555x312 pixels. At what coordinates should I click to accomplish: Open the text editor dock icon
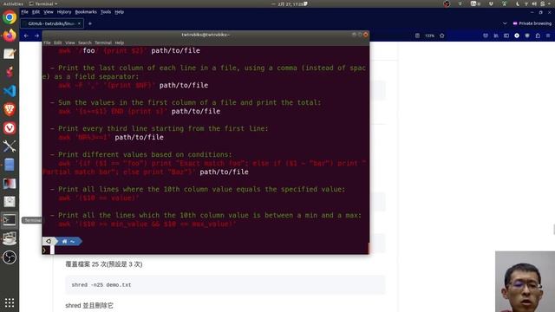click(10, 54)
